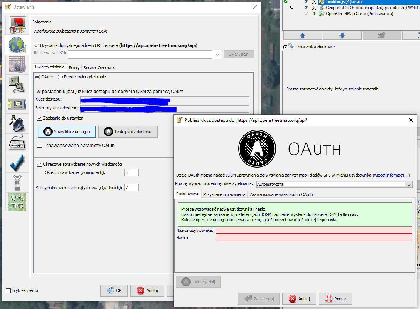Focus the Hasło input field

pyautogui.click(x=314, y=238)
